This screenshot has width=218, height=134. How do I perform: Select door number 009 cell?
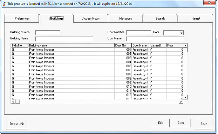pyautogui.click(x=123, y=82)
